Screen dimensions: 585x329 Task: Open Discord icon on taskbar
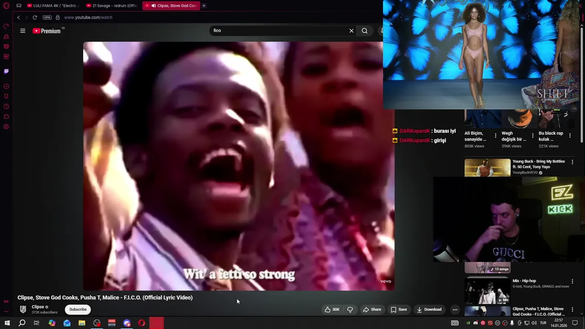pos(127,323)
